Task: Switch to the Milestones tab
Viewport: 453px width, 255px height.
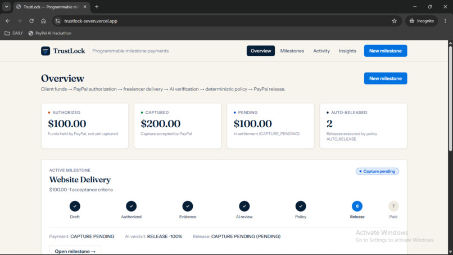Action: click(x=292, y=51)
